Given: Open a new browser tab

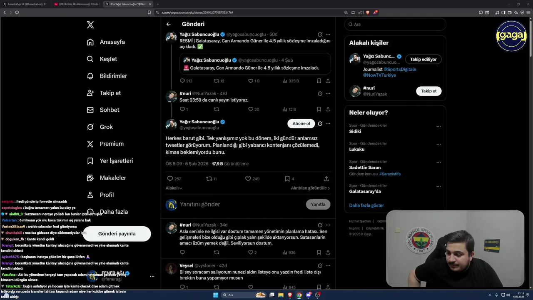Looking at the screenshot, I should pos(158,4).
